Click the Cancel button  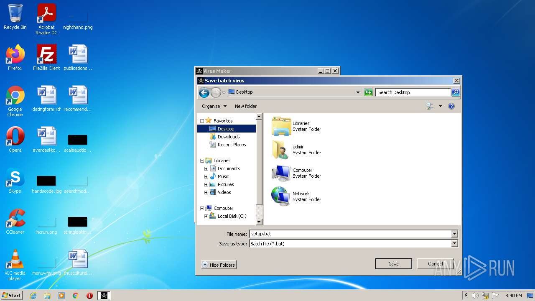tap(436, 264)
